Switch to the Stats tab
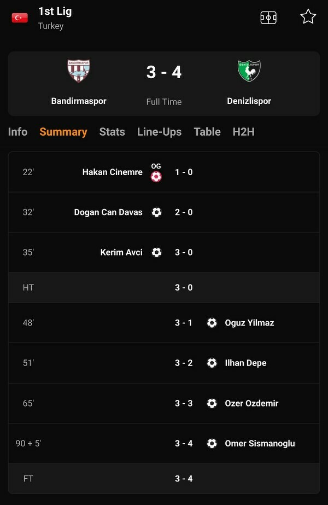328x505 pixels. [112, 132]
